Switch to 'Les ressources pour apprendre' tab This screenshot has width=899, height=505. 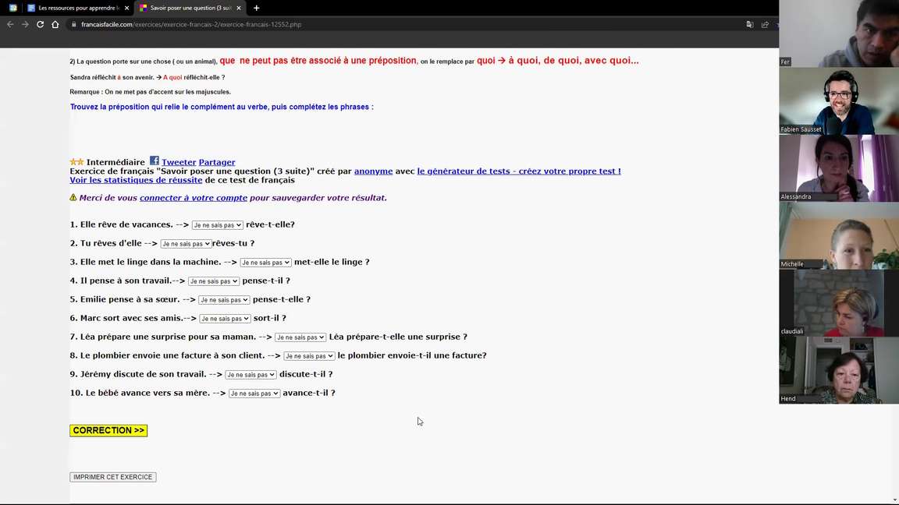[78, 8]
